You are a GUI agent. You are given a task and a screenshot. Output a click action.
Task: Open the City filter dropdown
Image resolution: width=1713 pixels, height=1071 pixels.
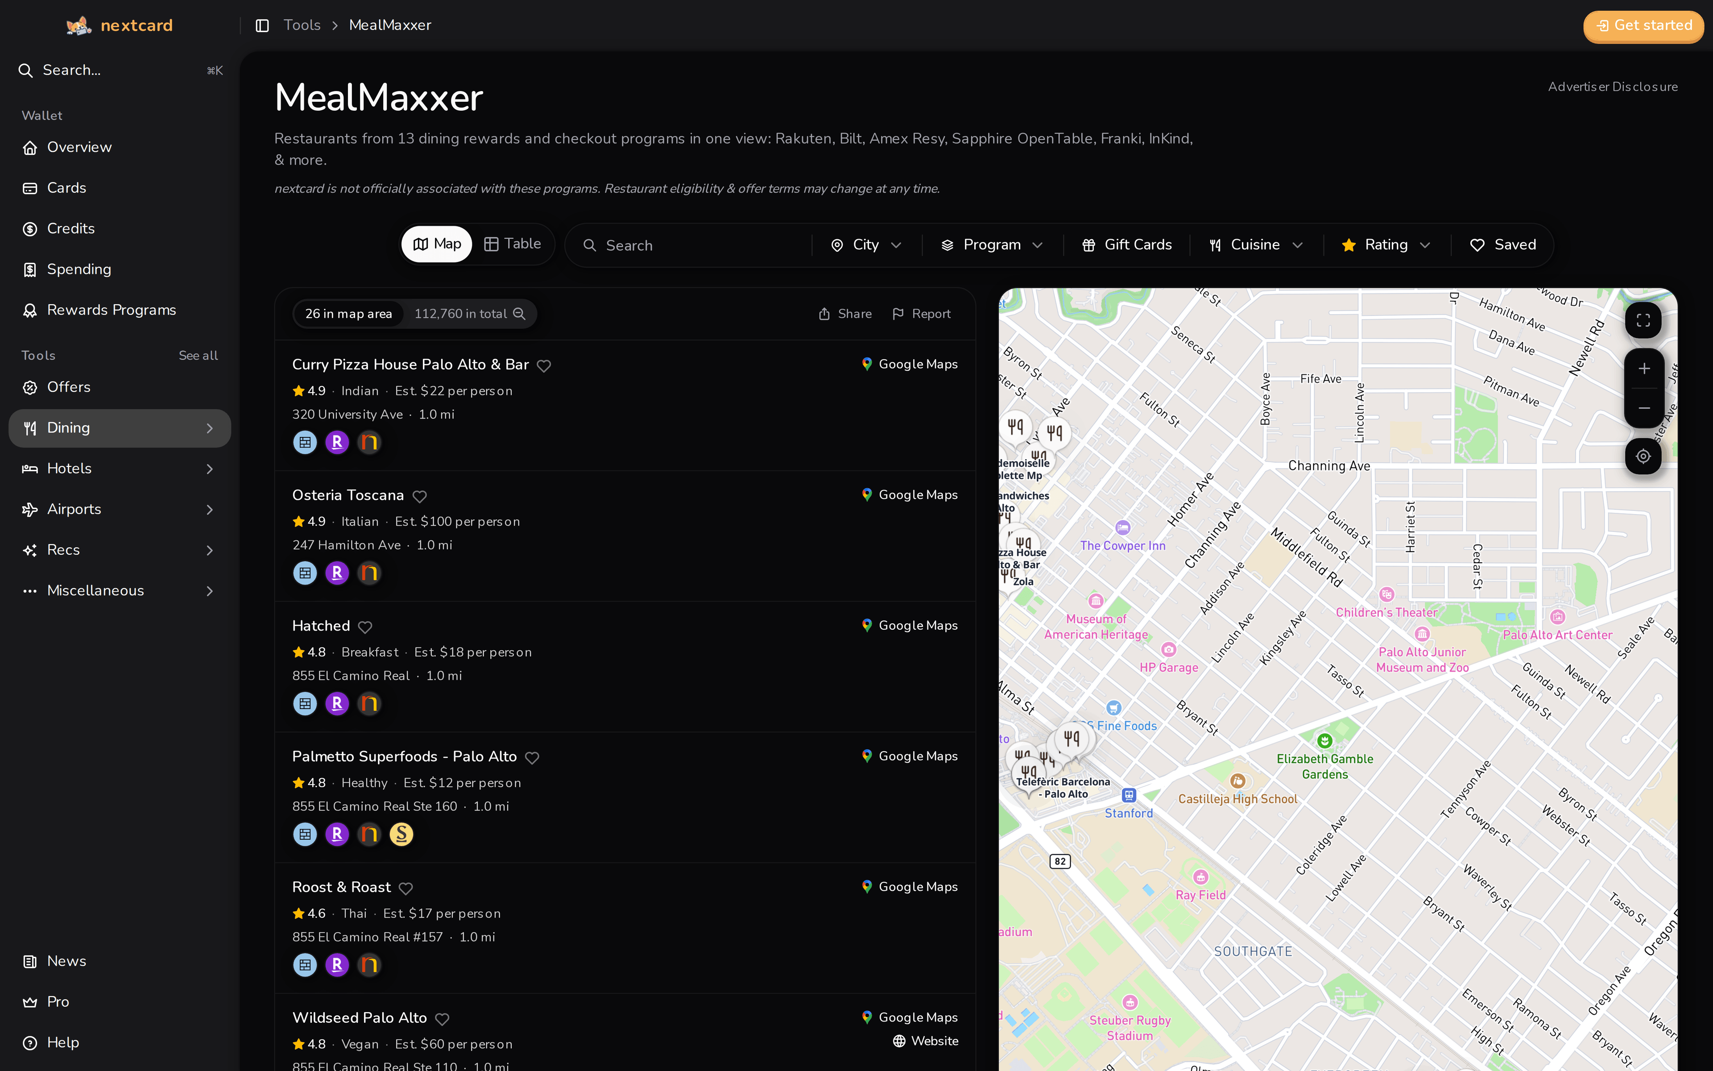click(866, 245)
